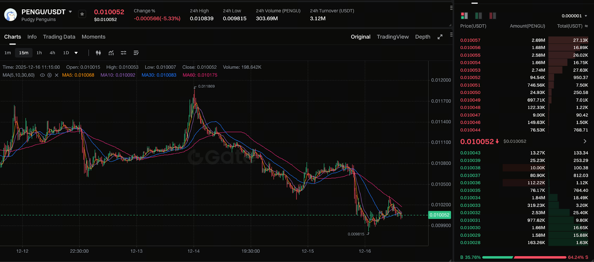The width and height of the screenshot is (594, 262).
Task: Select the bid row at price 0.010030
Action: 524,227
